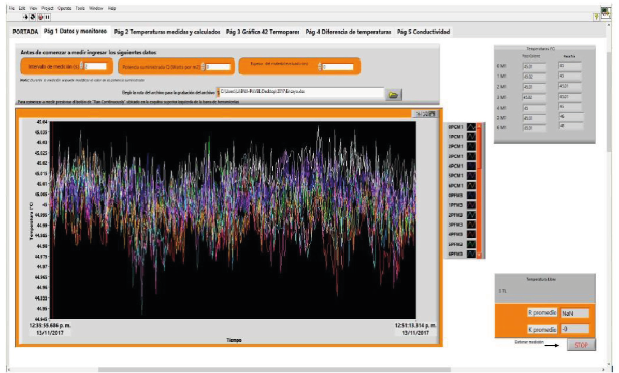Click the Intervalo de medición stepper arrows
The height and width of the screenshot is (373, 619).
(82, 66)
